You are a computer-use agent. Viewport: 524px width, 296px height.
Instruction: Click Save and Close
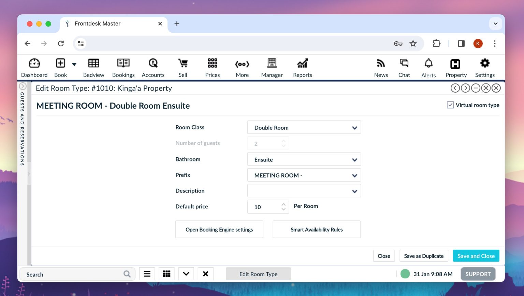point(476,256)
